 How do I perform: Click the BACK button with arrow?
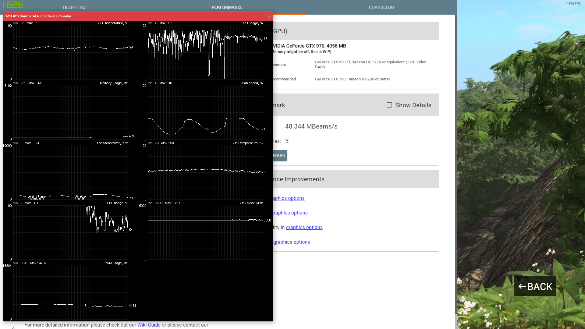point(535,286)
